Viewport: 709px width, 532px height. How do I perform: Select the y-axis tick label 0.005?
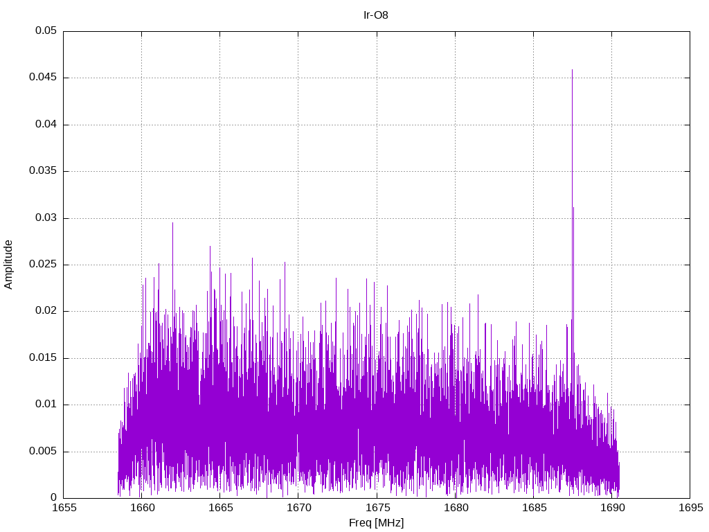click(x=43, y=452)
